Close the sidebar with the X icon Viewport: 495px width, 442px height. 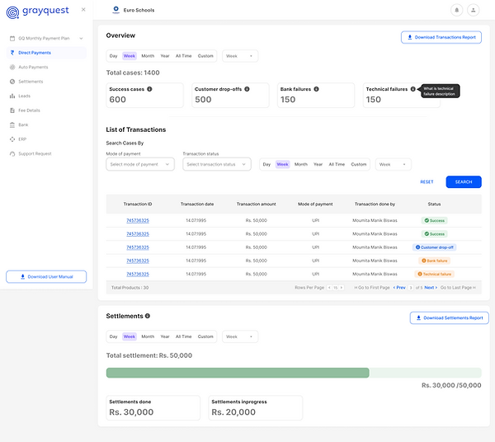coord(83,9)
